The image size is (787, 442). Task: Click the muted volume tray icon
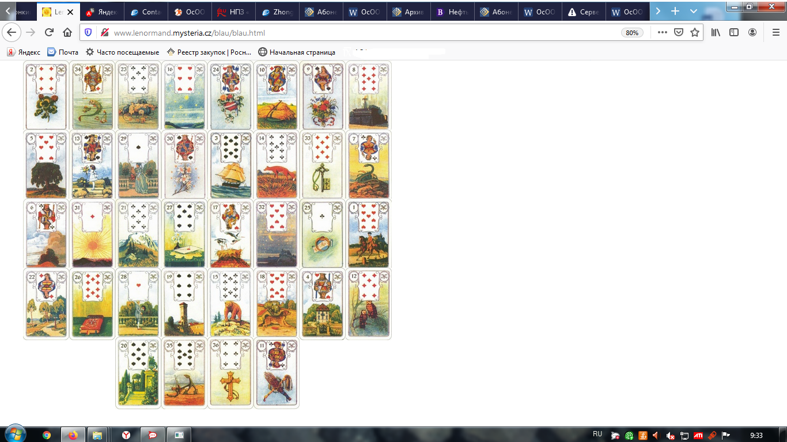(x=671, y=436)
